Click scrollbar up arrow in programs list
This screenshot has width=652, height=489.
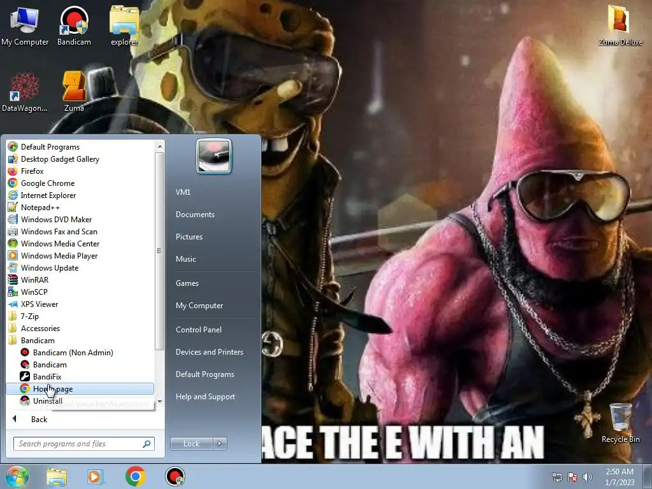pyautogui.click(x=160, y=146)
